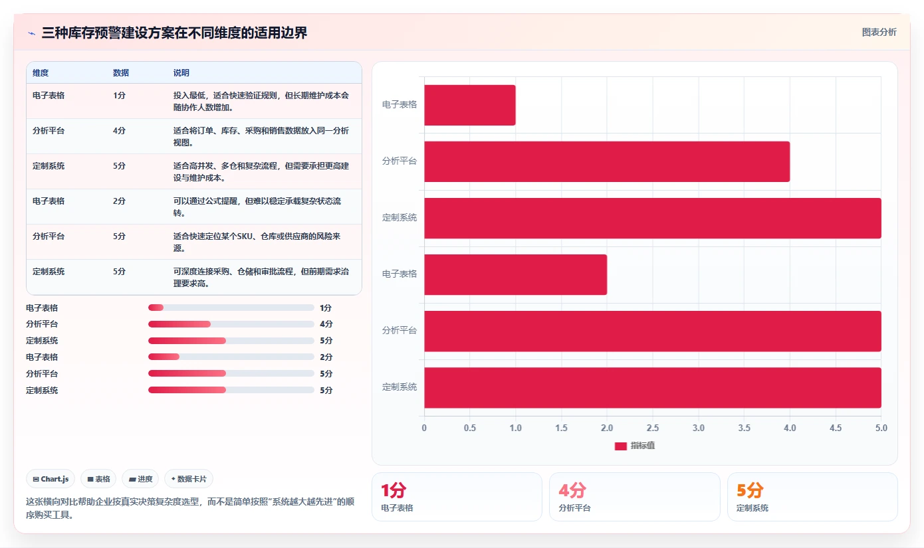Click the 电子表格 chart bar reaching 2.0

pyautogui.click(x=515, y=274)
